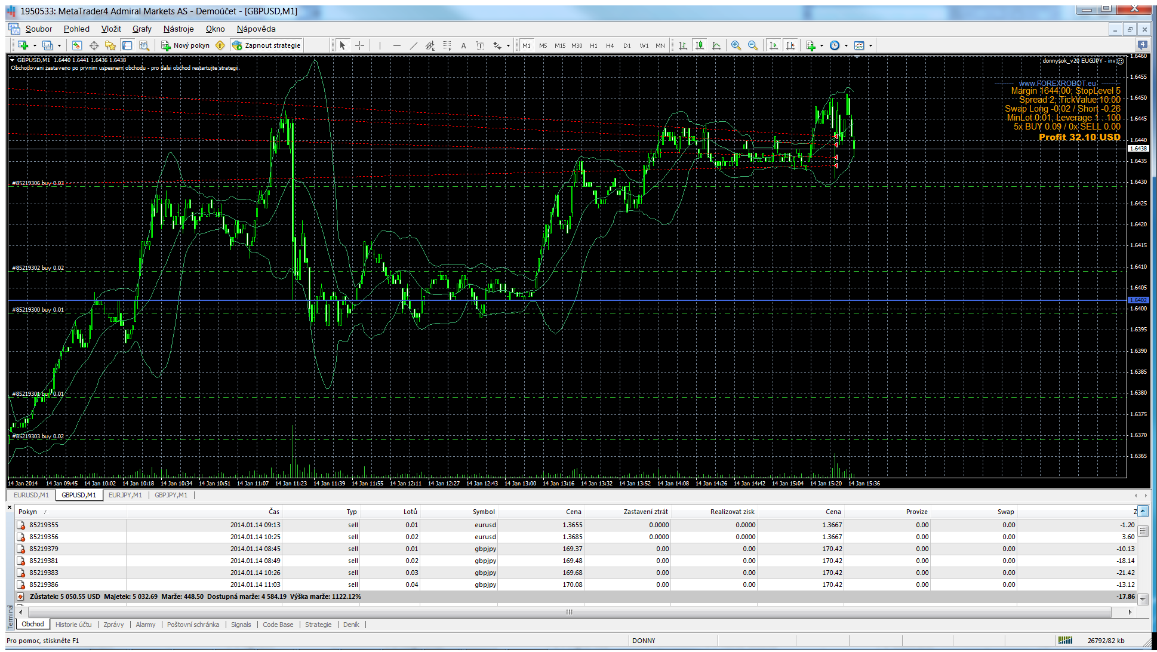This screenshot has height=652, width=1157.
Task: Expand the New Chart dropdown arrow
Action: (35, 45)
